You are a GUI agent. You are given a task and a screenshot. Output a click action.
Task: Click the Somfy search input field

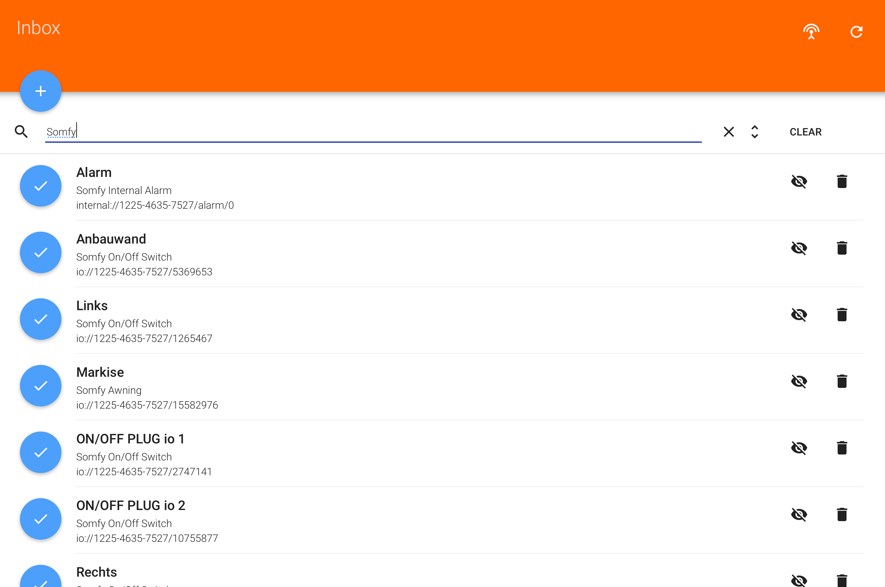tap(373, 132)
